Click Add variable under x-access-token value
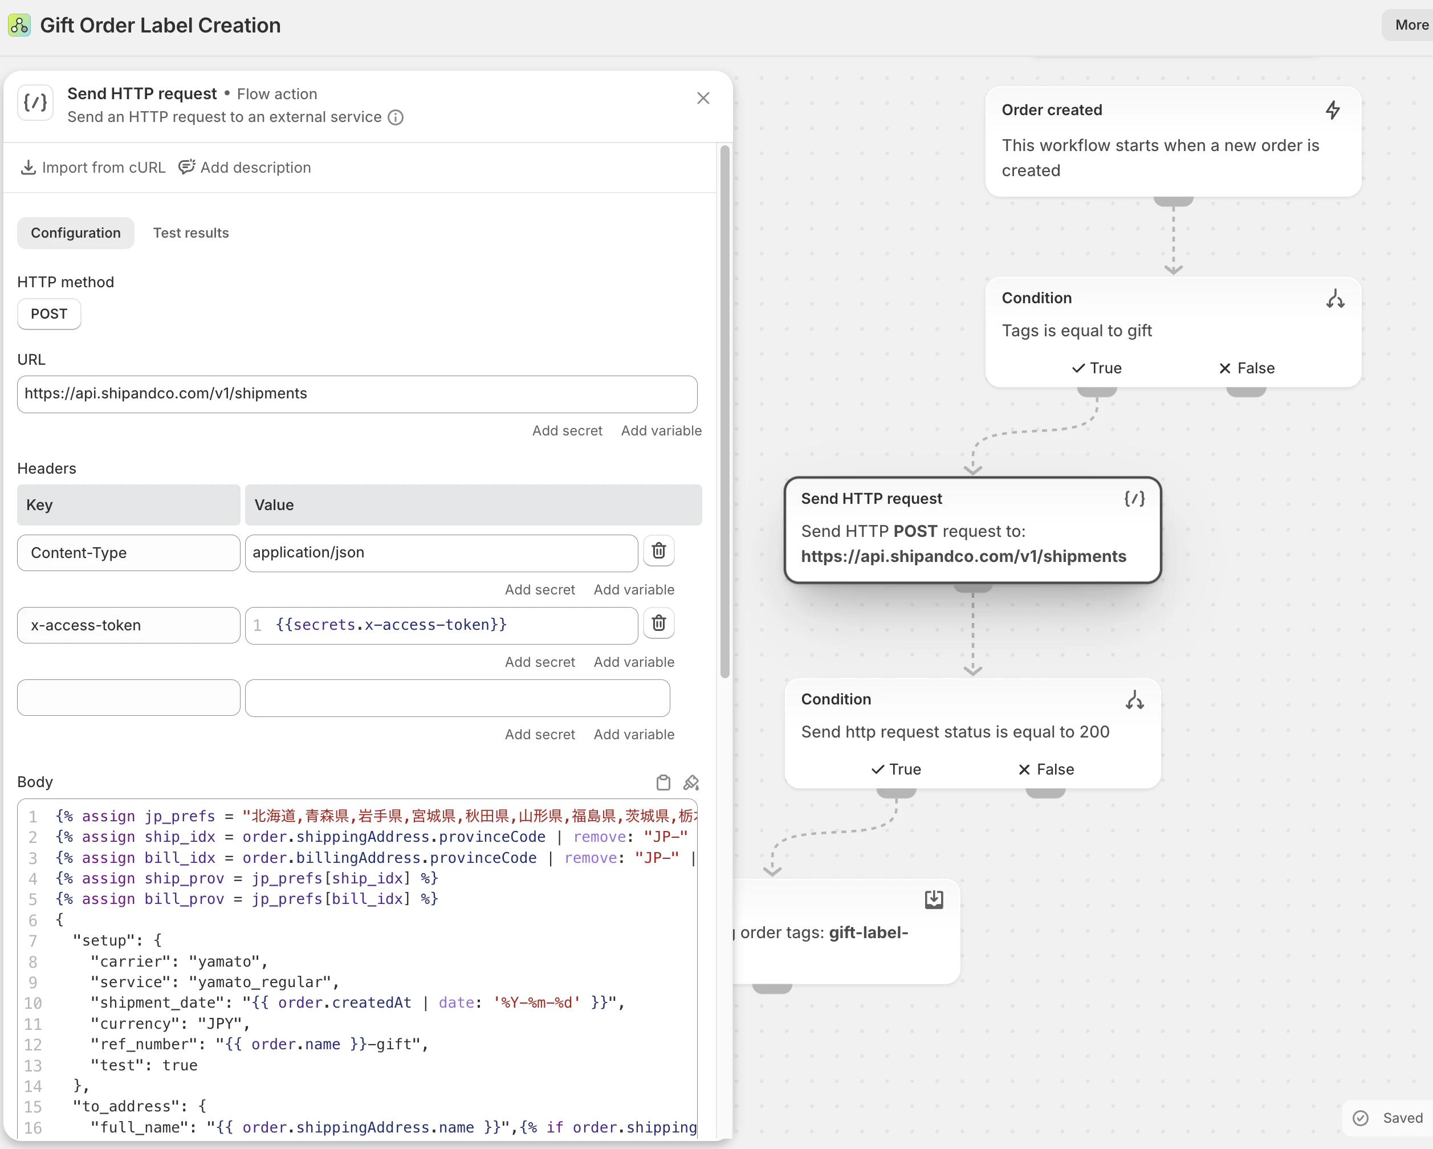Image resolution: width=1433 pixels, height=1149 pixels. (634, 662)
